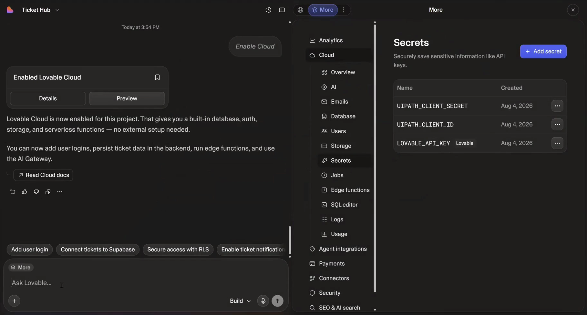Click the sidebar navigation scrollbar
This screenshot has height=315, width=587.
coord(375,158)
